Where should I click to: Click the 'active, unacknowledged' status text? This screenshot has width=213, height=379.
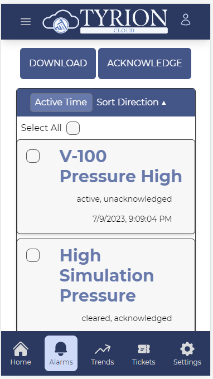click(x=124, y=199)
